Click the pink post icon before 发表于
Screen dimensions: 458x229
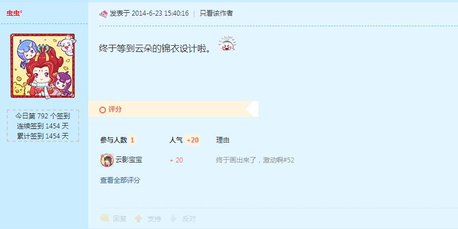click(103, 13)
